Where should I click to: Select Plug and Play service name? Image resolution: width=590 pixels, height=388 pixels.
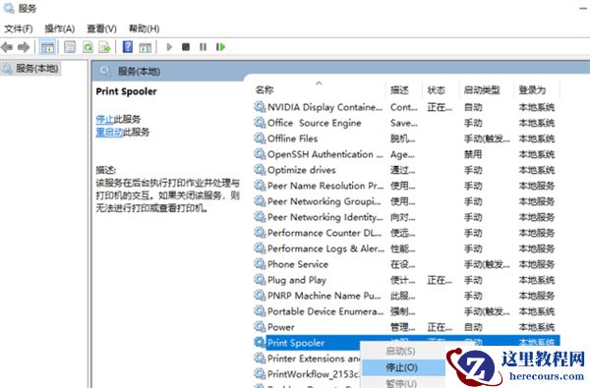tap(297, 280)
